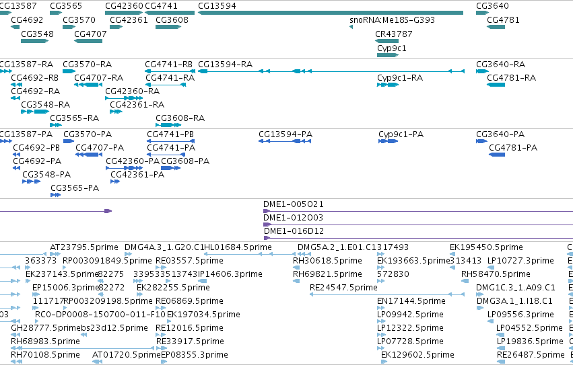This screenshot has height=365, width=573.
Task: Select gene CG4741 label
Action: tap(161, 6)
